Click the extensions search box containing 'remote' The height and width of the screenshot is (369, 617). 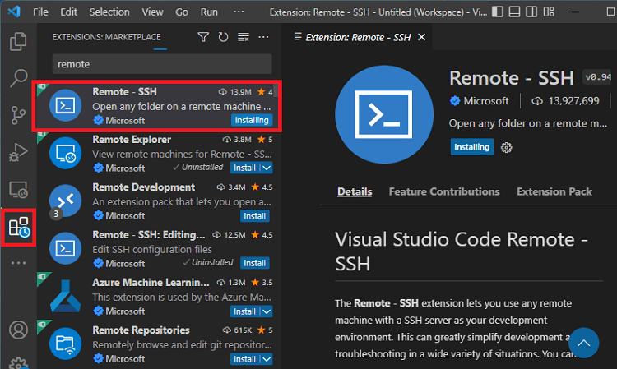click(x=162, y=63)
